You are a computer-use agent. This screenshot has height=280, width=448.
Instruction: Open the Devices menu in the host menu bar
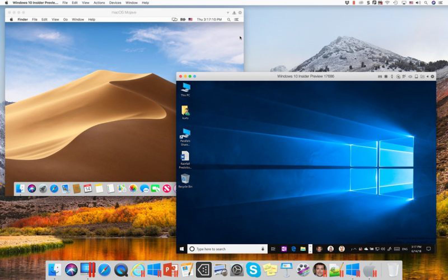(115, 3)
